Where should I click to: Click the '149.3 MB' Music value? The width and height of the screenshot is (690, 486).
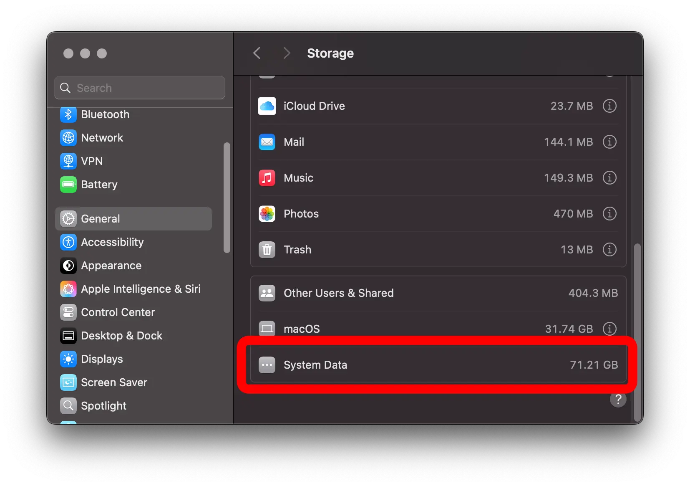click(x=569, y=178)
